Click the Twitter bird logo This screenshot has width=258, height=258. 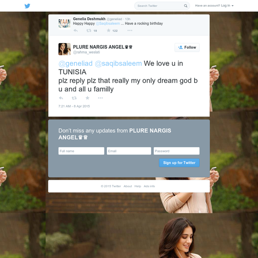click(x=27, y=6)
